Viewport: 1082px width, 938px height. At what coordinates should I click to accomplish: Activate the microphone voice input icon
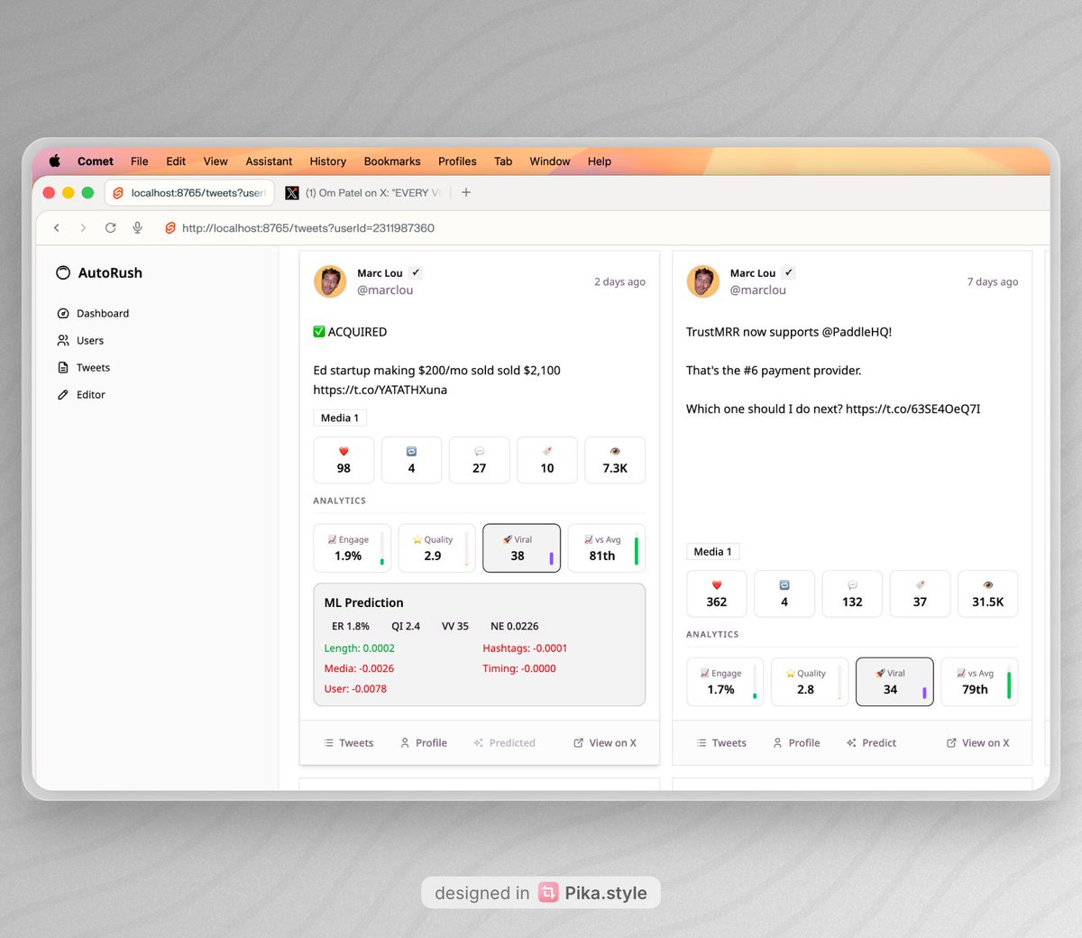pos(137,228)
